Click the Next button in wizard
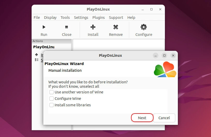 142,118
